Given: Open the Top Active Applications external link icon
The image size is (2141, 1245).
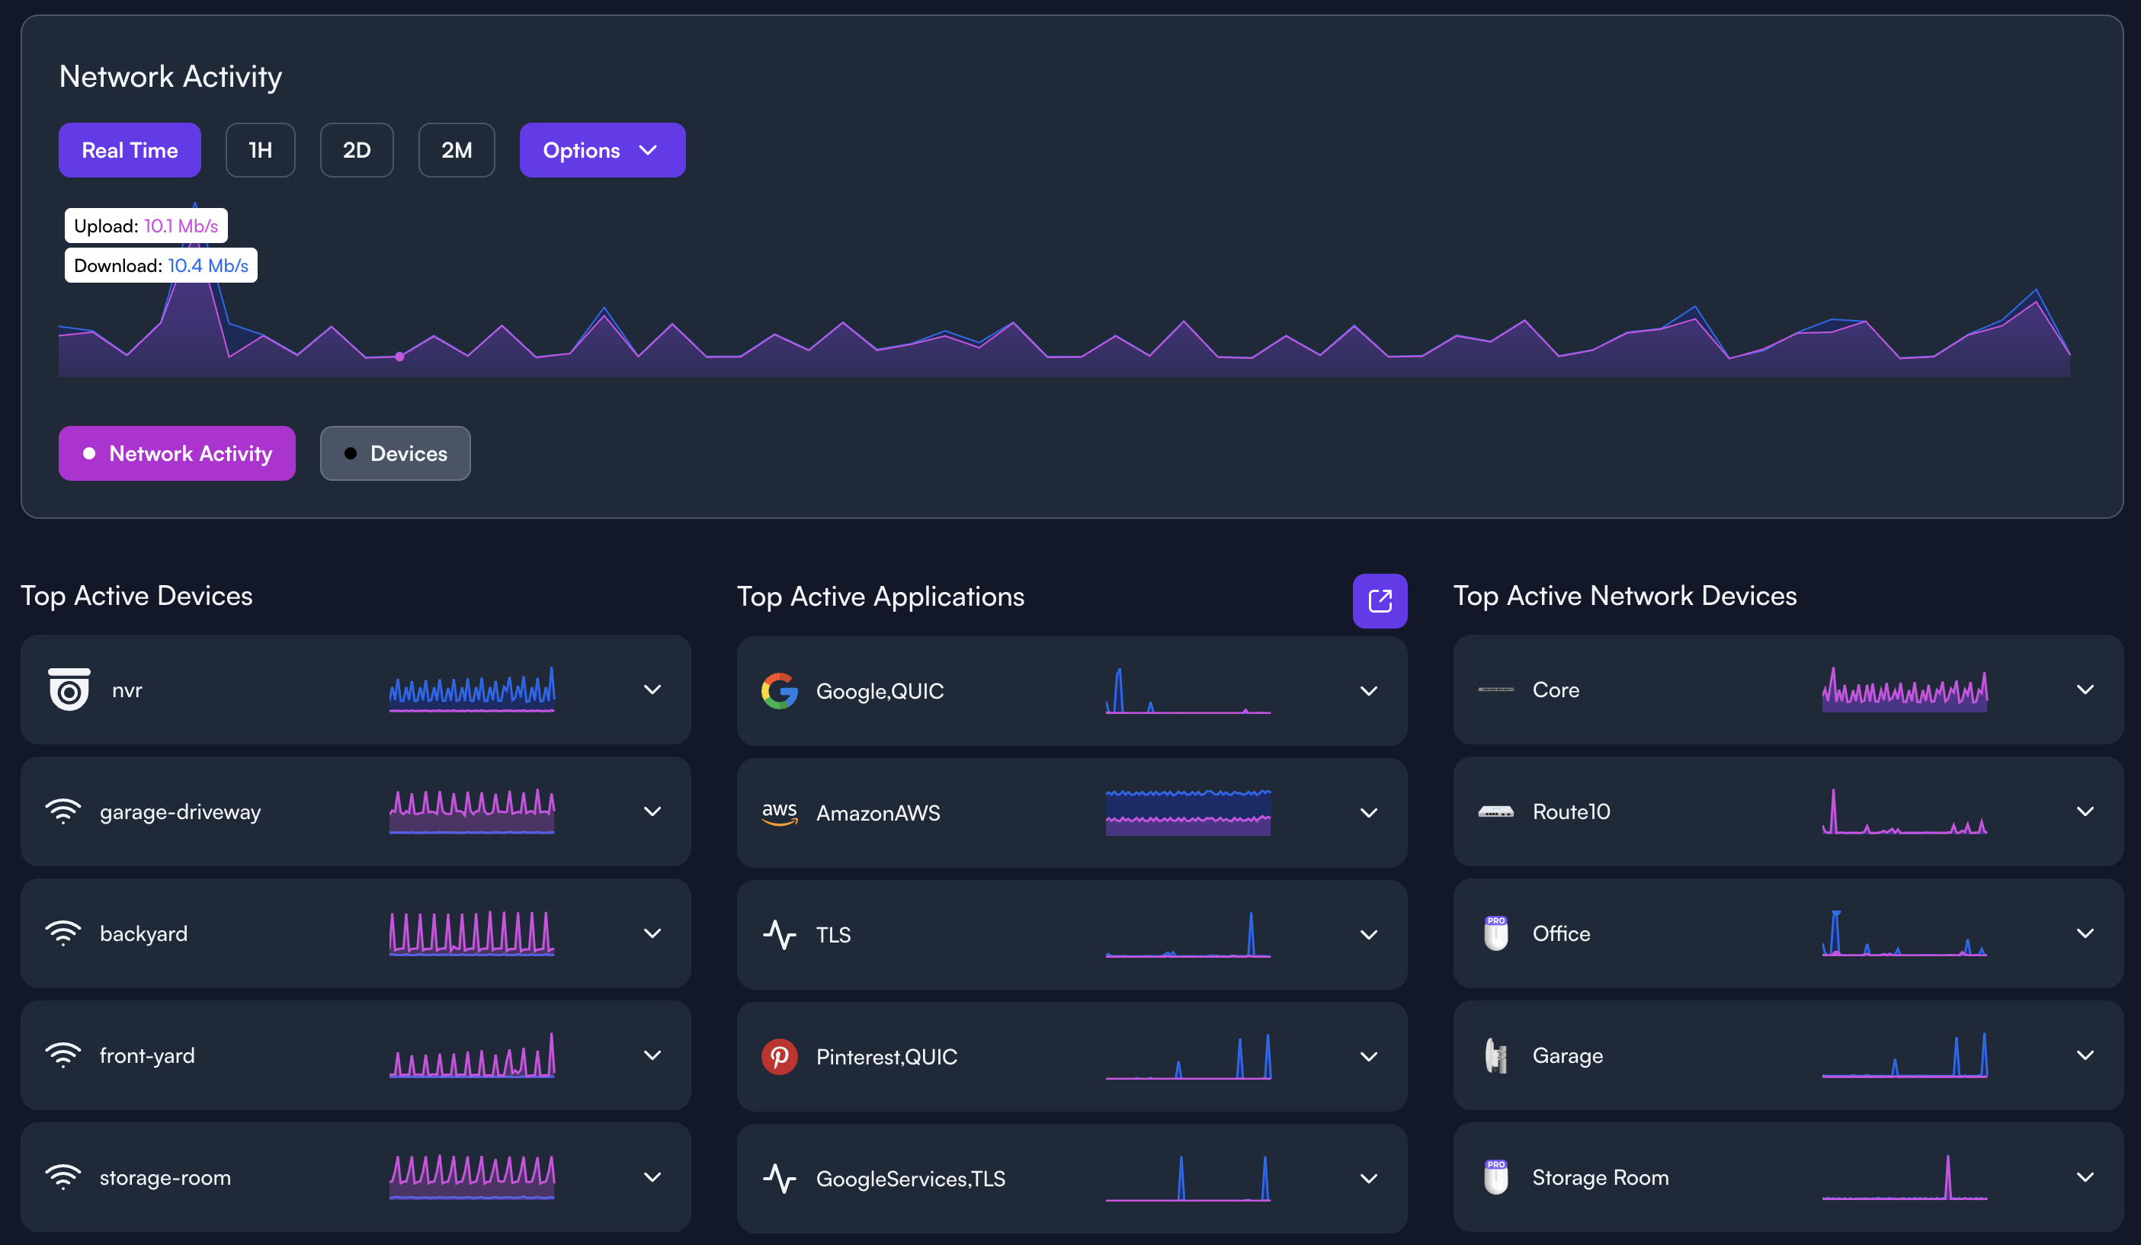Looking at the screenshot, I should 1379,601.
